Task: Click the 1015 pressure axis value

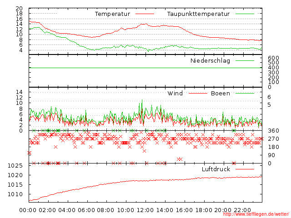Action: click(x=15, y=185)
